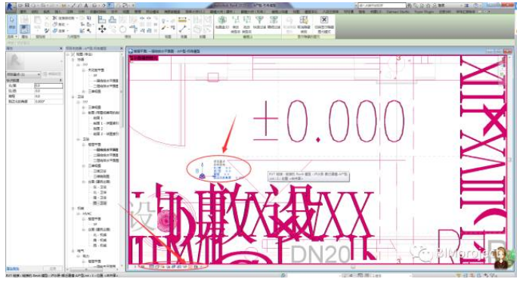Image resolution: width=523 pixels, height=282 pixels.
Task: Click the Properties help link
Action: pyautogui.click(x=13, y=268)
